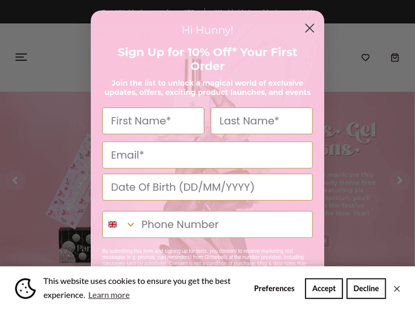Decline the website cookies
Screen dimensions: 415x311
coord(366,288)
